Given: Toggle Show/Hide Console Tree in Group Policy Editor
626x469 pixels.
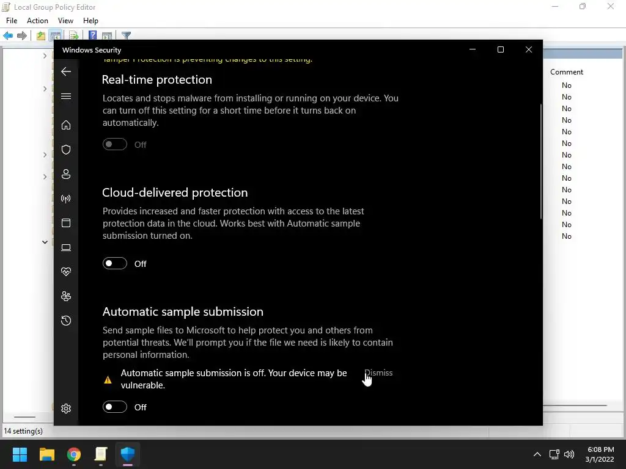Looking at the screenshot, I should click(x=56, y=35).
